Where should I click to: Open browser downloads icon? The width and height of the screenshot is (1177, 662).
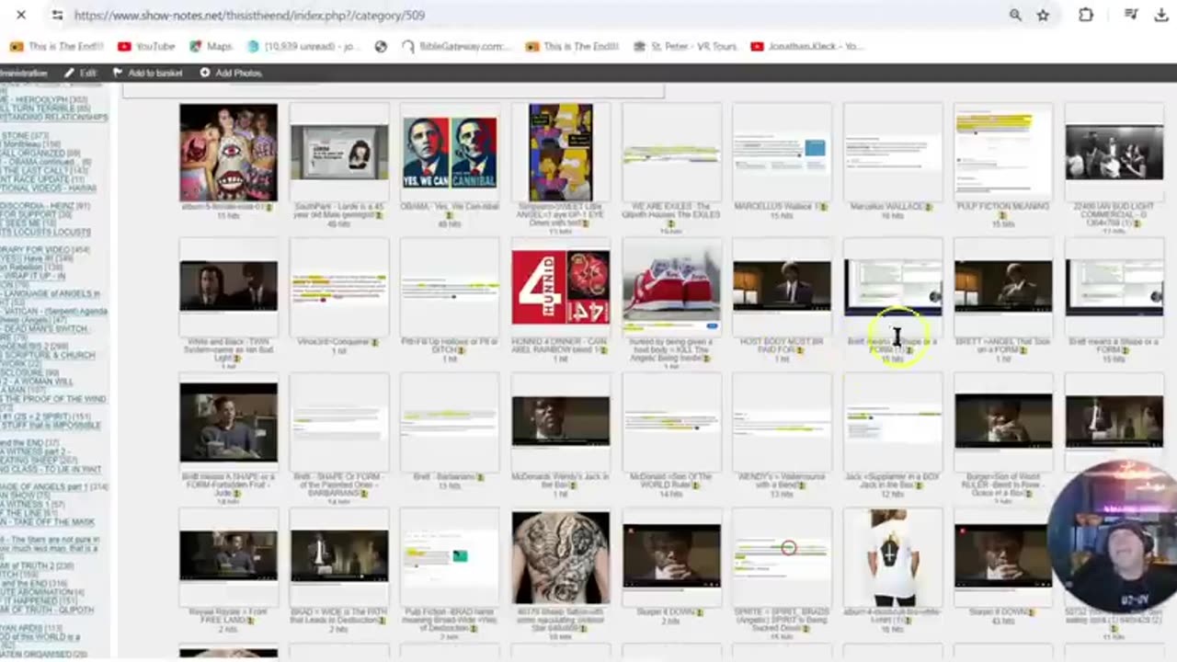pos(1160,15)
